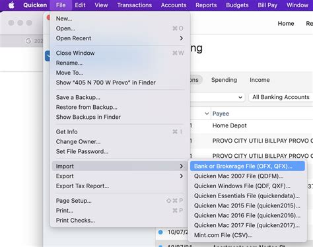
Task: Select Close Window menu item
Action: (x=120, y=53)
